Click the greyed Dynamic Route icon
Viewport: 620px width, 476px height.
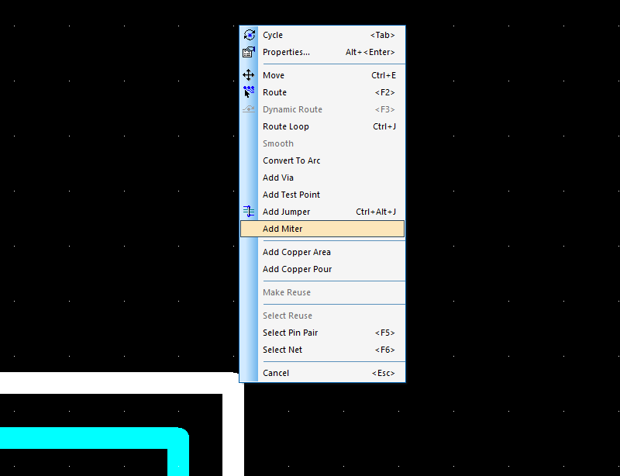tap(249, 109)
